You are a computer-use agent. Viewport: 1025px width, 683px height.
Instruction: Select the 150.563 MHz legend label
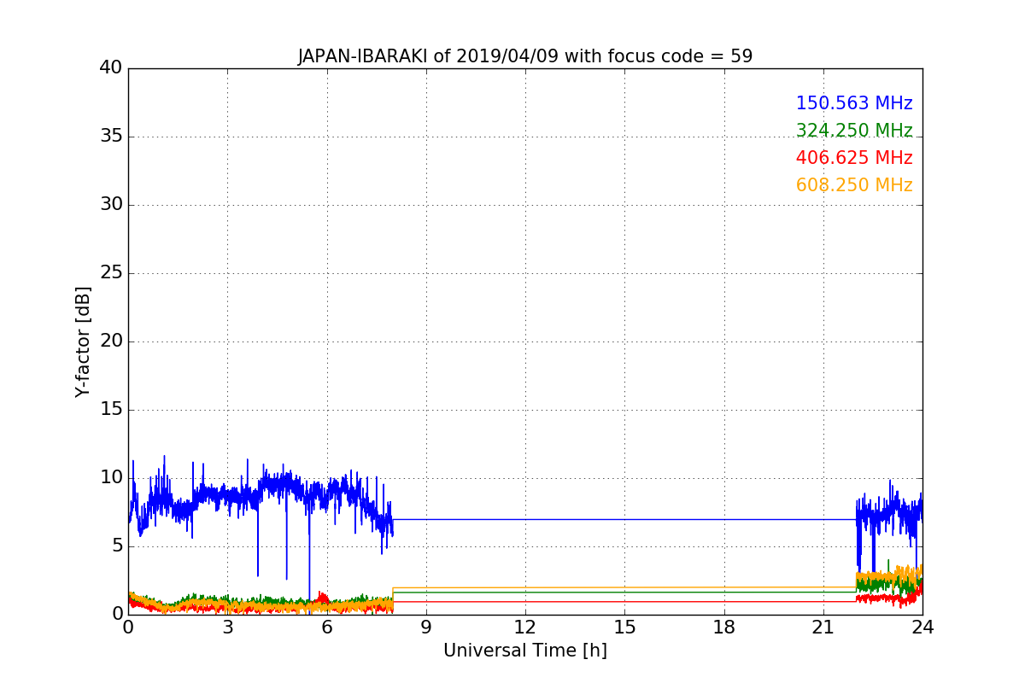[854, 103]
